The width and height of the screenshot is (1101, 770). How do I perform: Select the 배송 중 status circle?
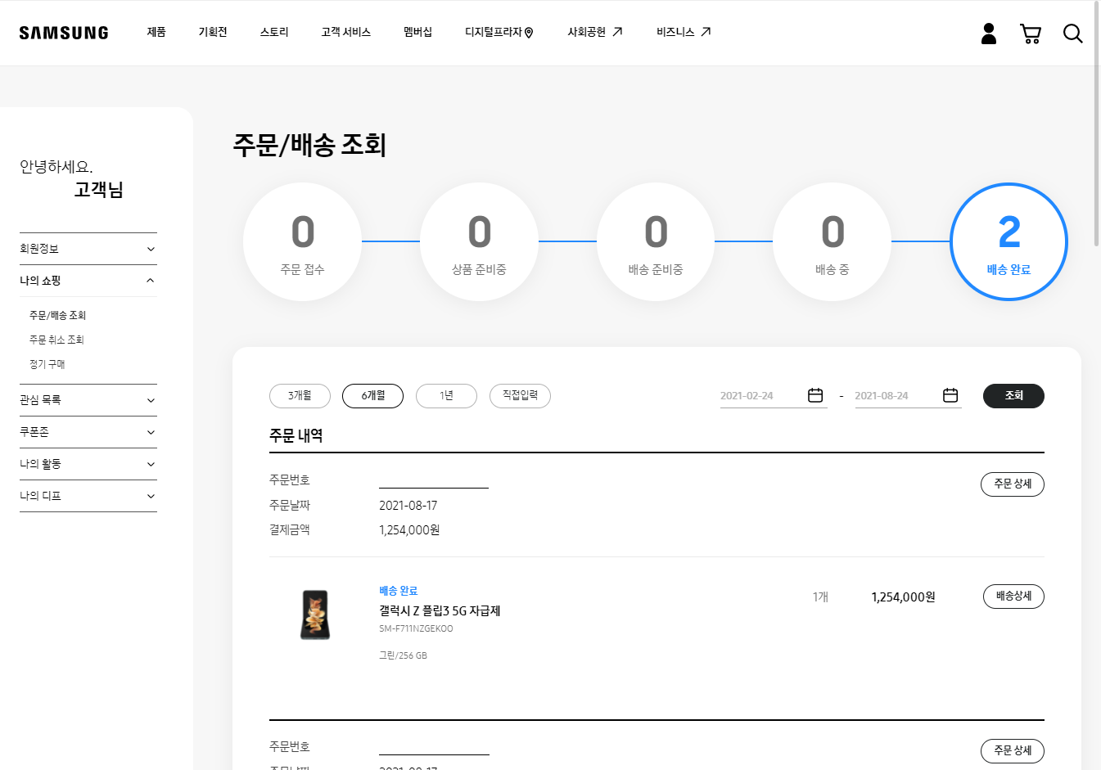point(832,241)
